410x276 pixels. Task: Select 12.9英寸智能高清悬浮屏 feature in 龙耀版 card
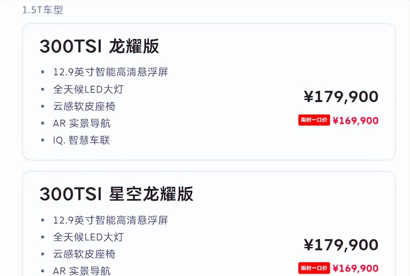(110, 72)
